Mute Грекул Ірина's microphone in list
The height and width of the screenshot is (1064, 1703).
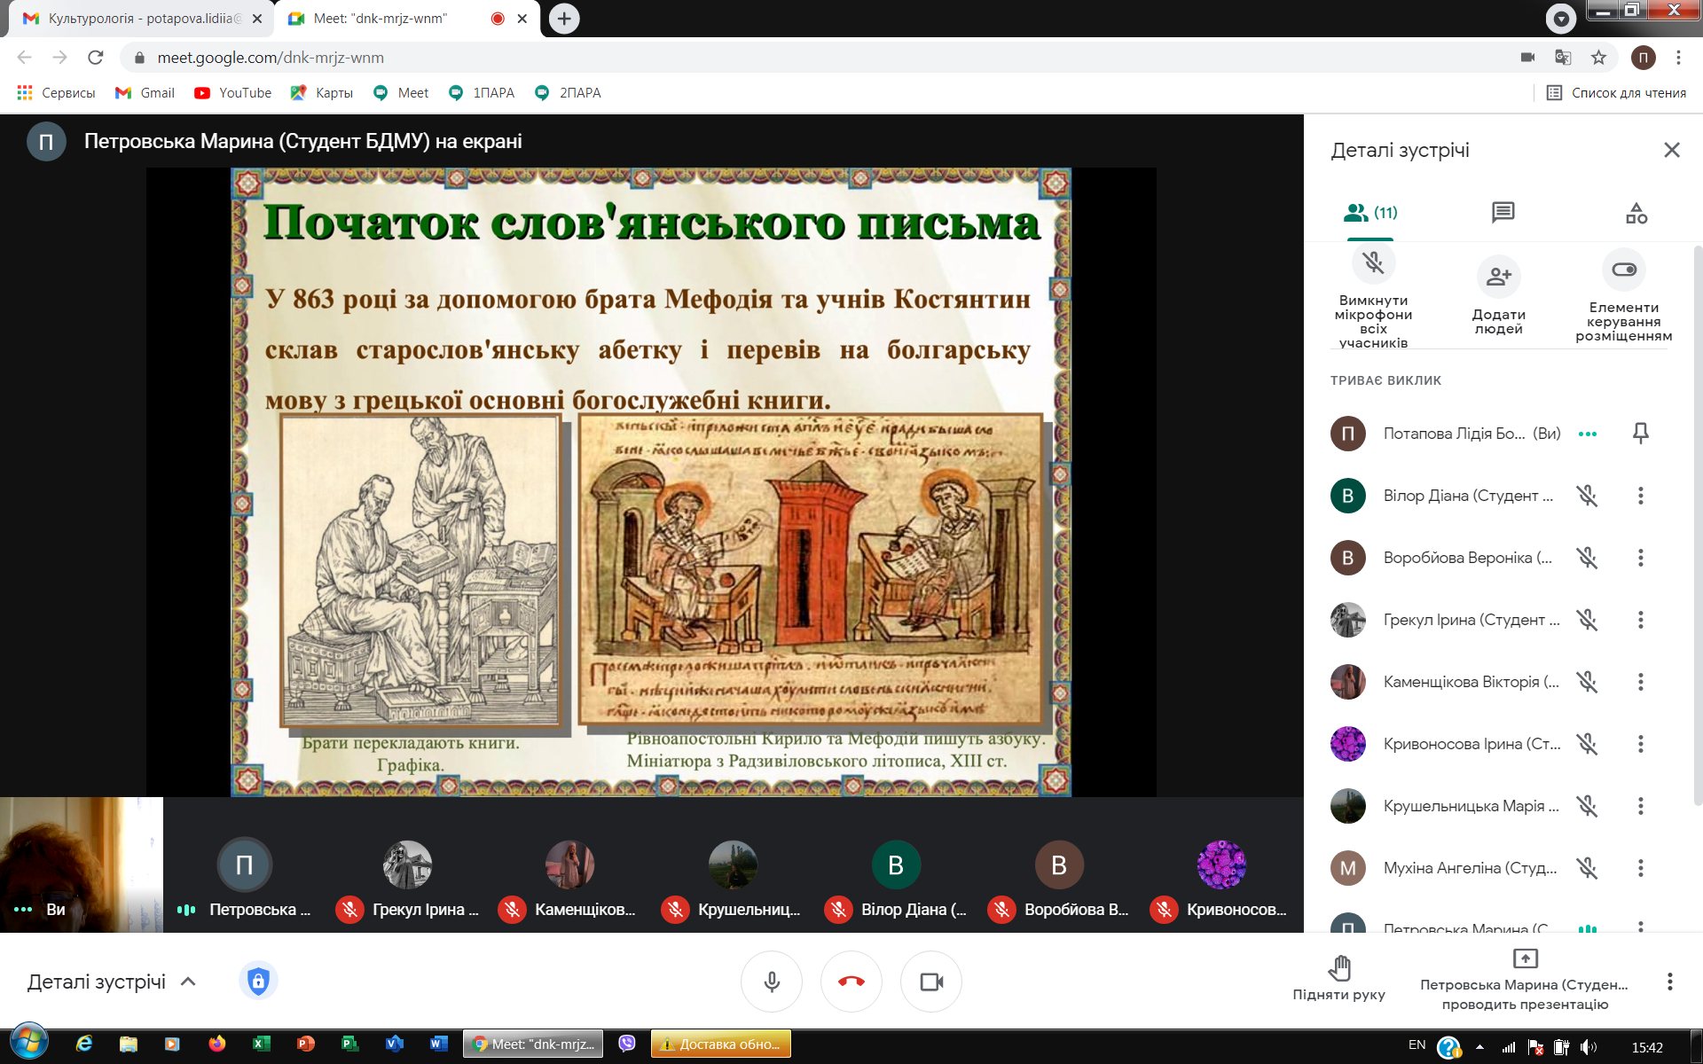[1587, 620]
